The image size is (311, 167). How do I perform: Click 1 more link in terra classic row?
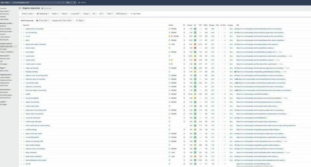coord(280,52)
